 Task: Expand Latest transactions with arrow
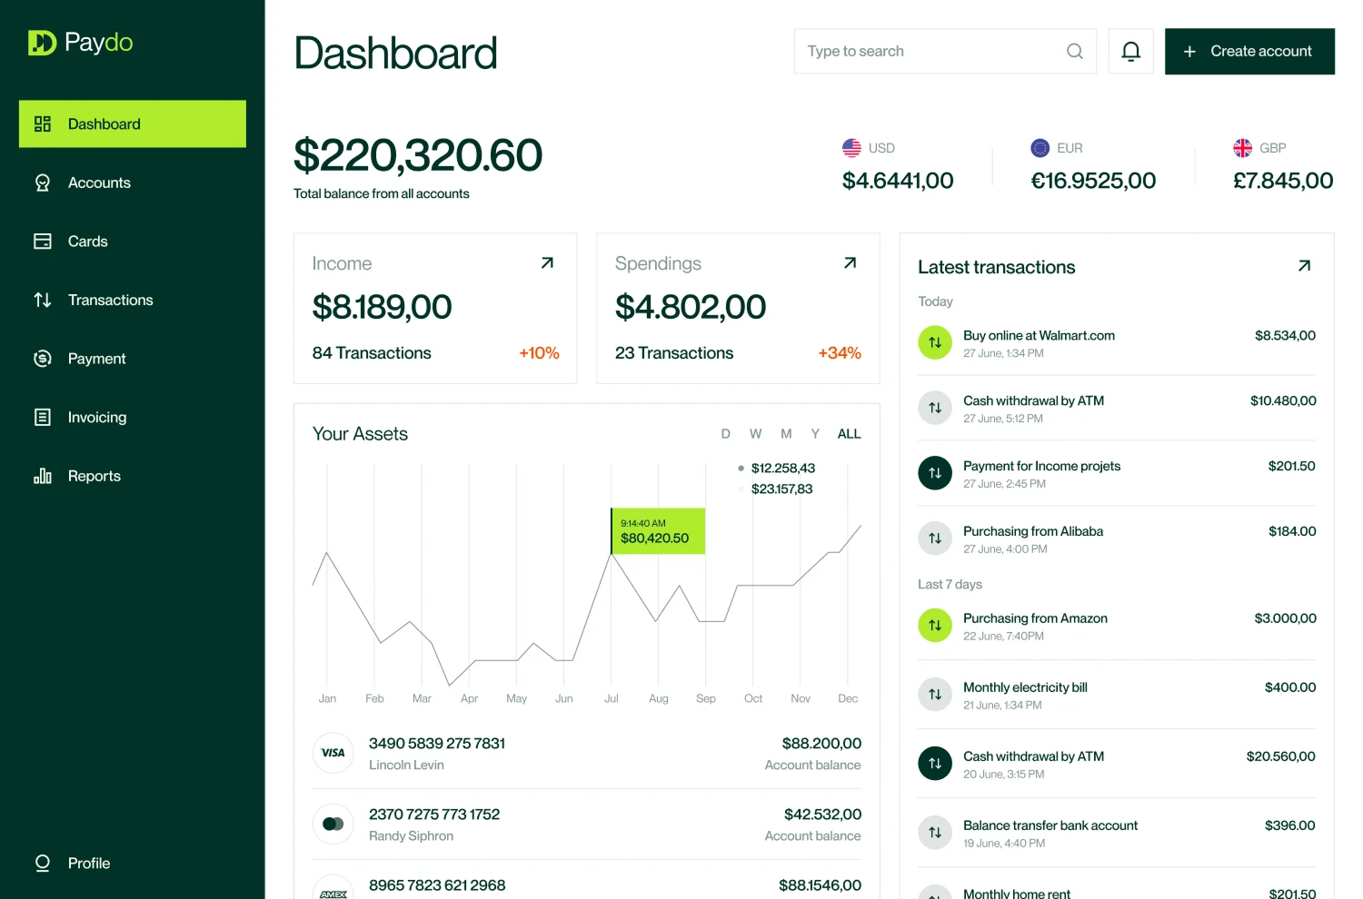pos(1304,266)
